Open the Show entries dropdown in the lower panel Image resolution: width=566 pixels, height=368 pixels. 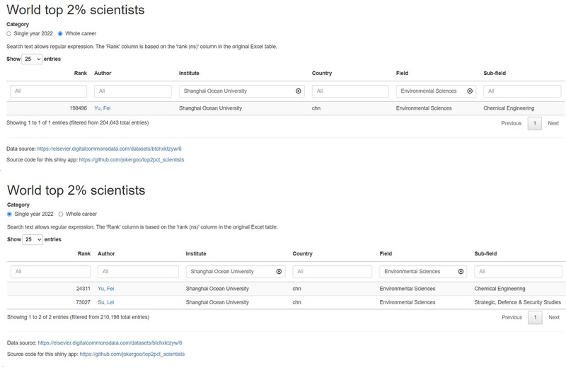32,240
